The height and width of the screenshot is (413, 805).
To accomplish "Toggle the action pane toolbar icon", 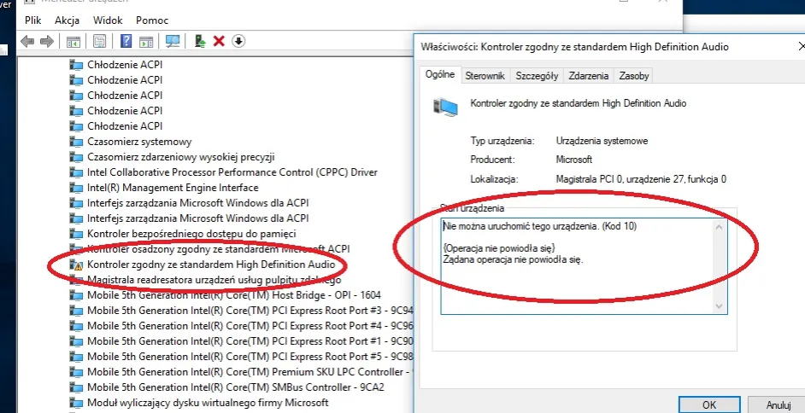I will click(146, 42).
